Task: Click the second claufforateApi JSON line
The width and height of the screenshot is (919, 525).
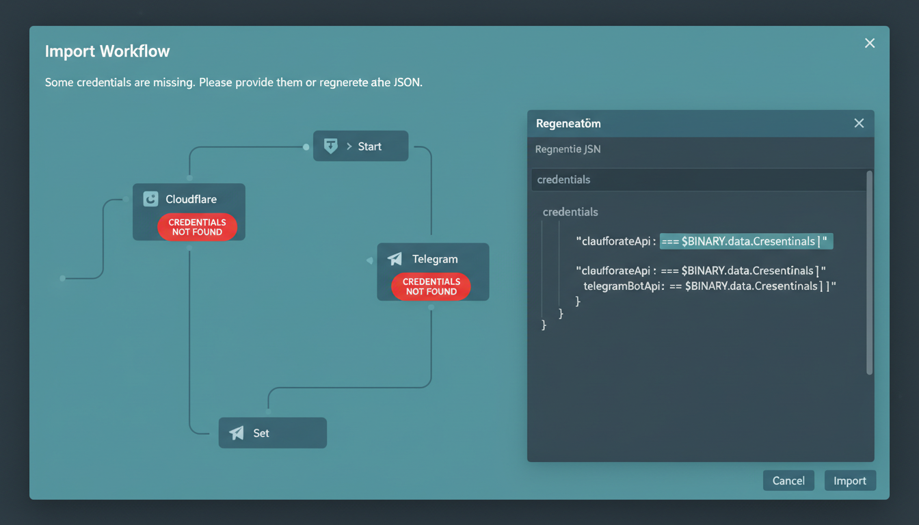Action: pos(702,270)
